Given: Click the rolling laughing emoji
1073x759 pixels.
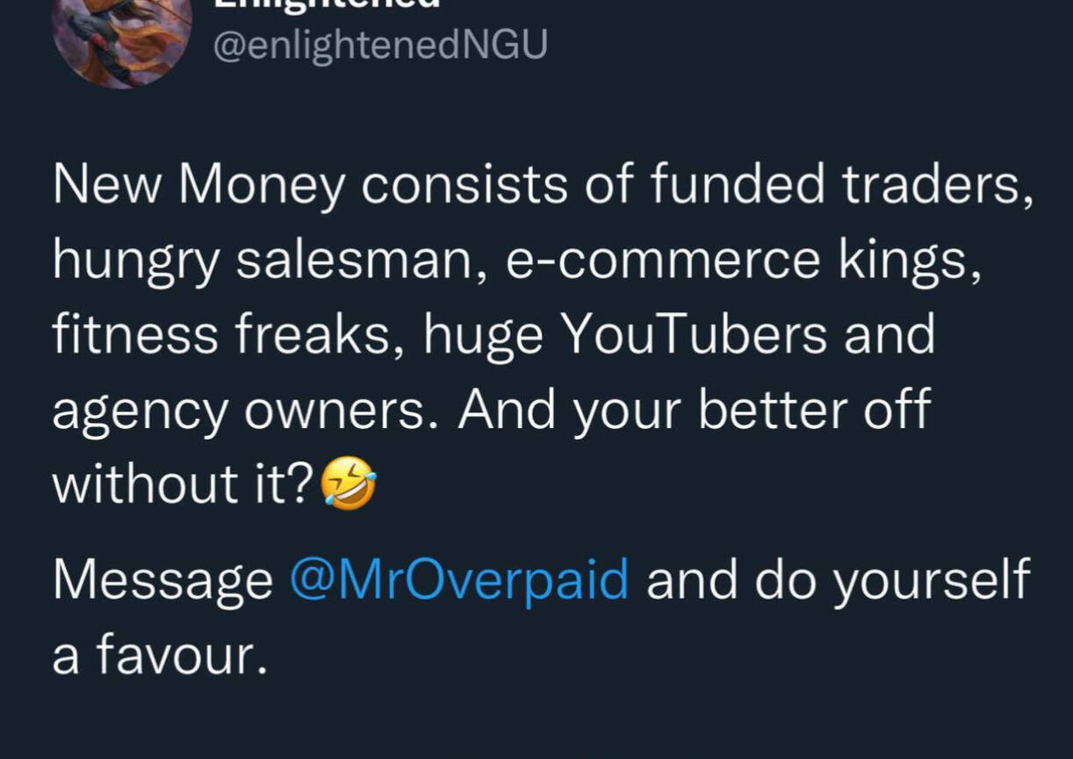Looking at the screenshot, I should pyautogui.click(x=349, y=484).
